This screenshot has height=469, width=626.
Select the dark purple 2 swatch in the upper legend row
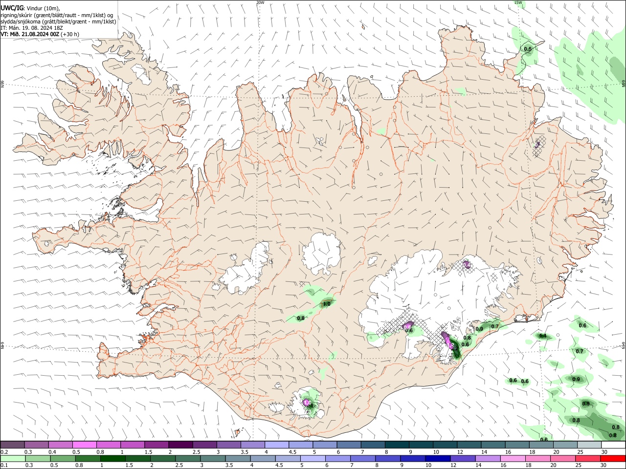pyautogui.click(x=180, y=445)
